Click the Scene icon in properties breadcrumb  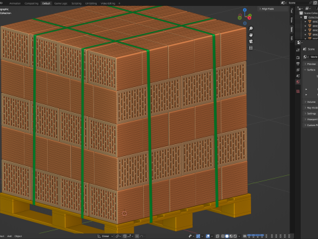(x=305, y=49)
